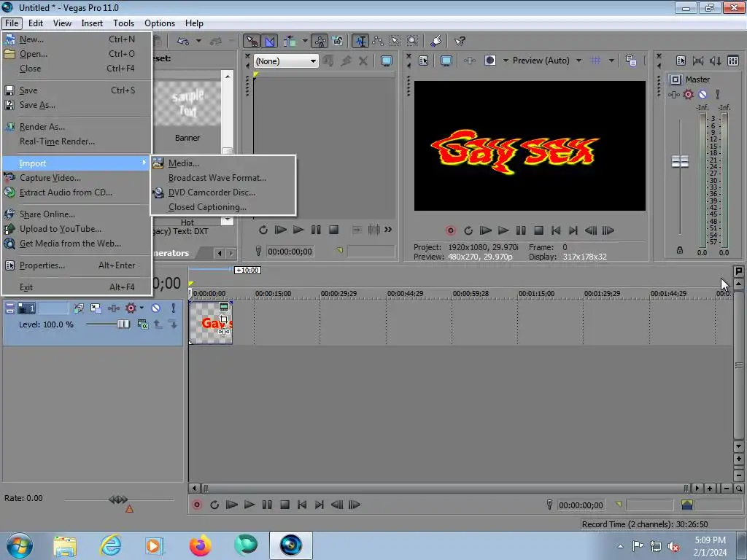The height and width of the screenshot is (560, 747).
Task: Click Pause in trimmer transport controls
Action: coord(316,230)
